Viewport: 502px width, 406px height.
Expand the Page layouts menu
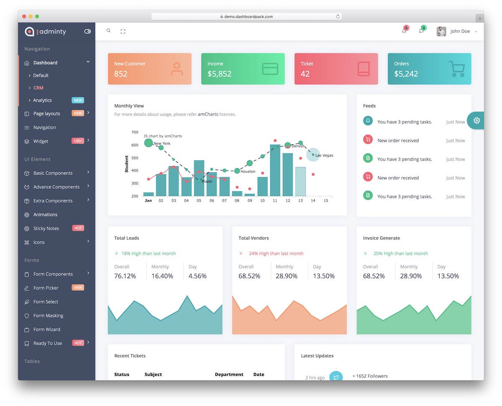pyautogui.click(x=47, y=114)
